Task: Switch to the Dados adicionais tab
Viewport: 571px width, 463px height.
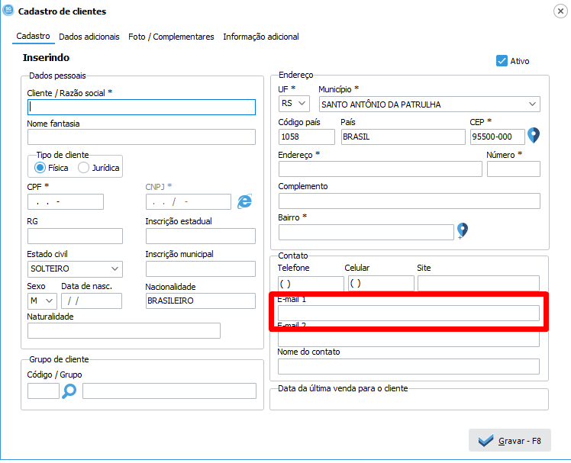Action: coord(89,37)
